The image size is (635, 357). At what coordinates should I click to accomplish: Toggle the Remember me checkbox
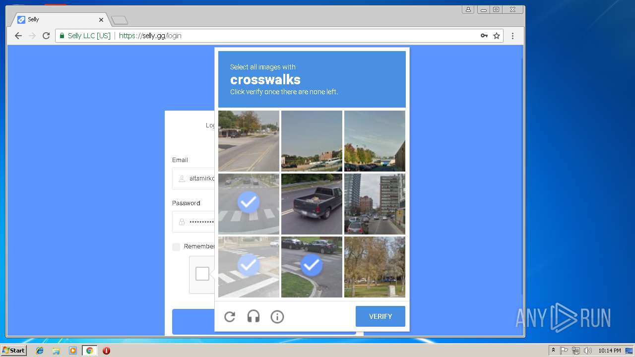pyautogui.click(x=176, y=246)
